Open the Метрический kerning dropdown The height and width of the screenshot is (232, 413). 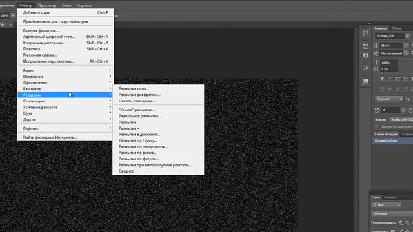click(406, 53)
